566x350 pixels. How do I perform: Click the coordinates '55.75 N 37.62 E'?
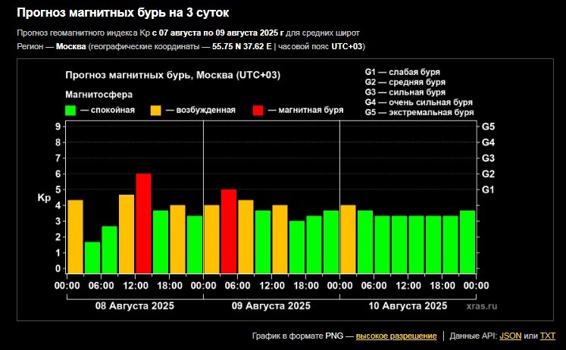(242, 46)
